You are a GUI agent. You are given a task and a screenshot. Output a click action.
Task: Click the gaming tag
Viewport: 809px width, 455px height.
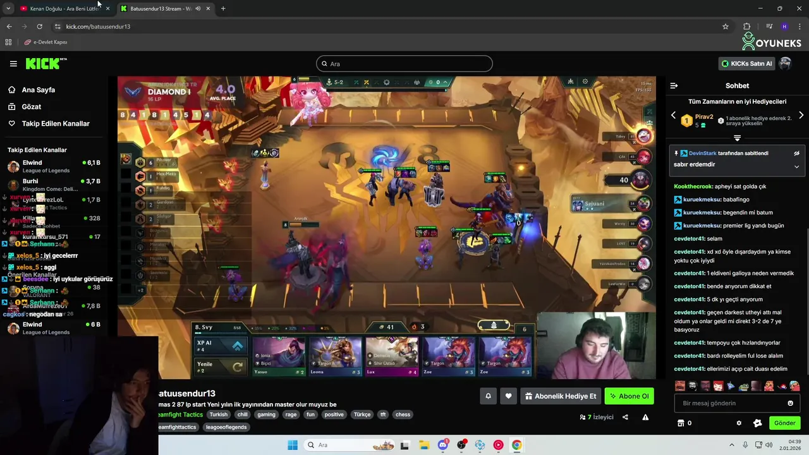tap(266, 415)
